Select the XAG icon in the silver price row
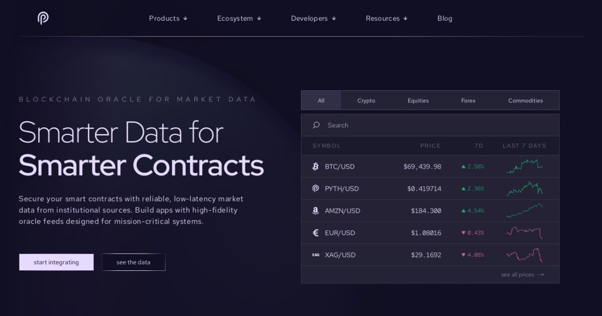The image size is (602, 316). pos(315,254)
